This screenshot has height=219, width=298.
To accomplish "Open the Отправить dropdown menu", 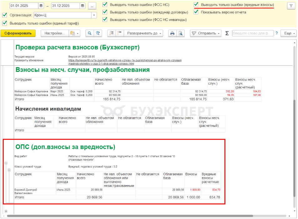I will point(206,33).
